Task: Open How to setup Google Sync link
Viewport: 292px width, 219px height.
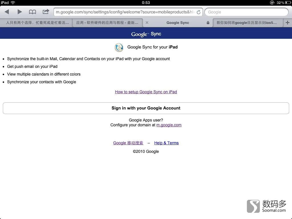Action: pyautogui.click(x=146, y=92)
